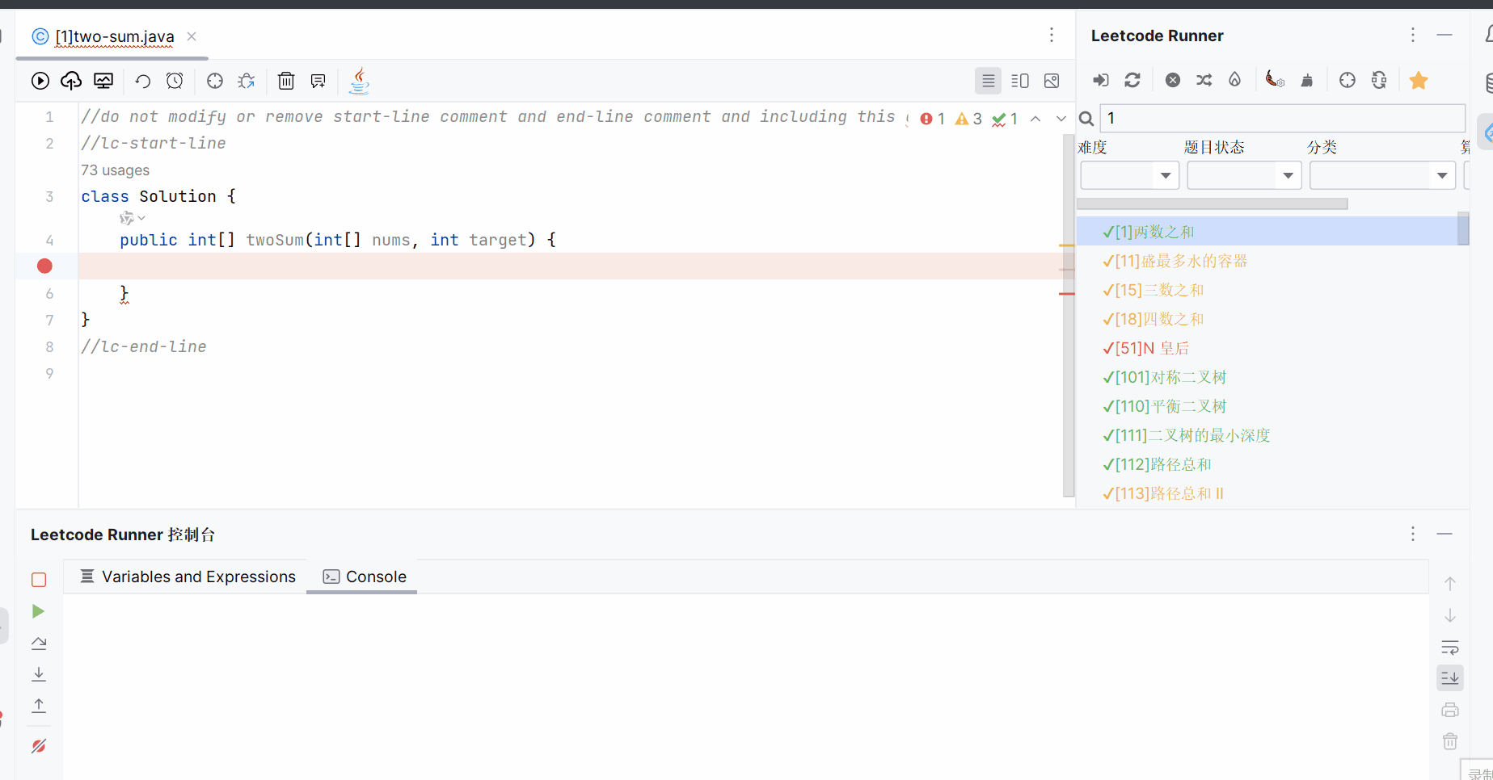Select question [112]路径总和

pyautogui.click(x=1267, y=464)
